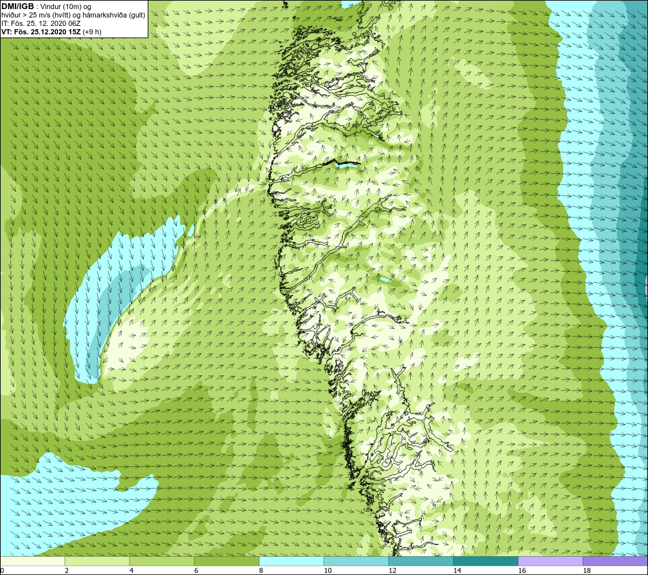This screenshot has height=575, width=648.
Task: Click the 'DMI/IGB' title text
Action: coord(17,6)
